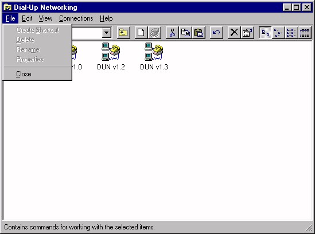Expand the folder location dropdown arrow
315x234 pixels.
coord(107,33)
